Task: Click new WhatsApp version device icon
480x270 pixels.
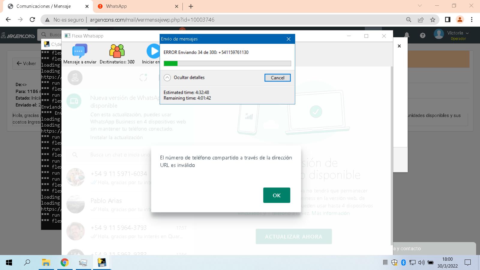Action: click(x=74, y=101)
